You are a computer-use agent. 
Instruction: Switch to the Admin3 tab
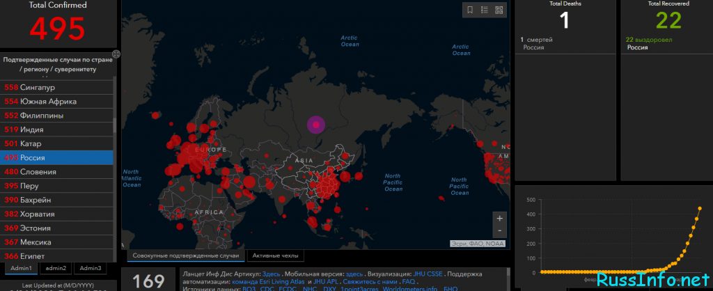click(x=90, y=268)
